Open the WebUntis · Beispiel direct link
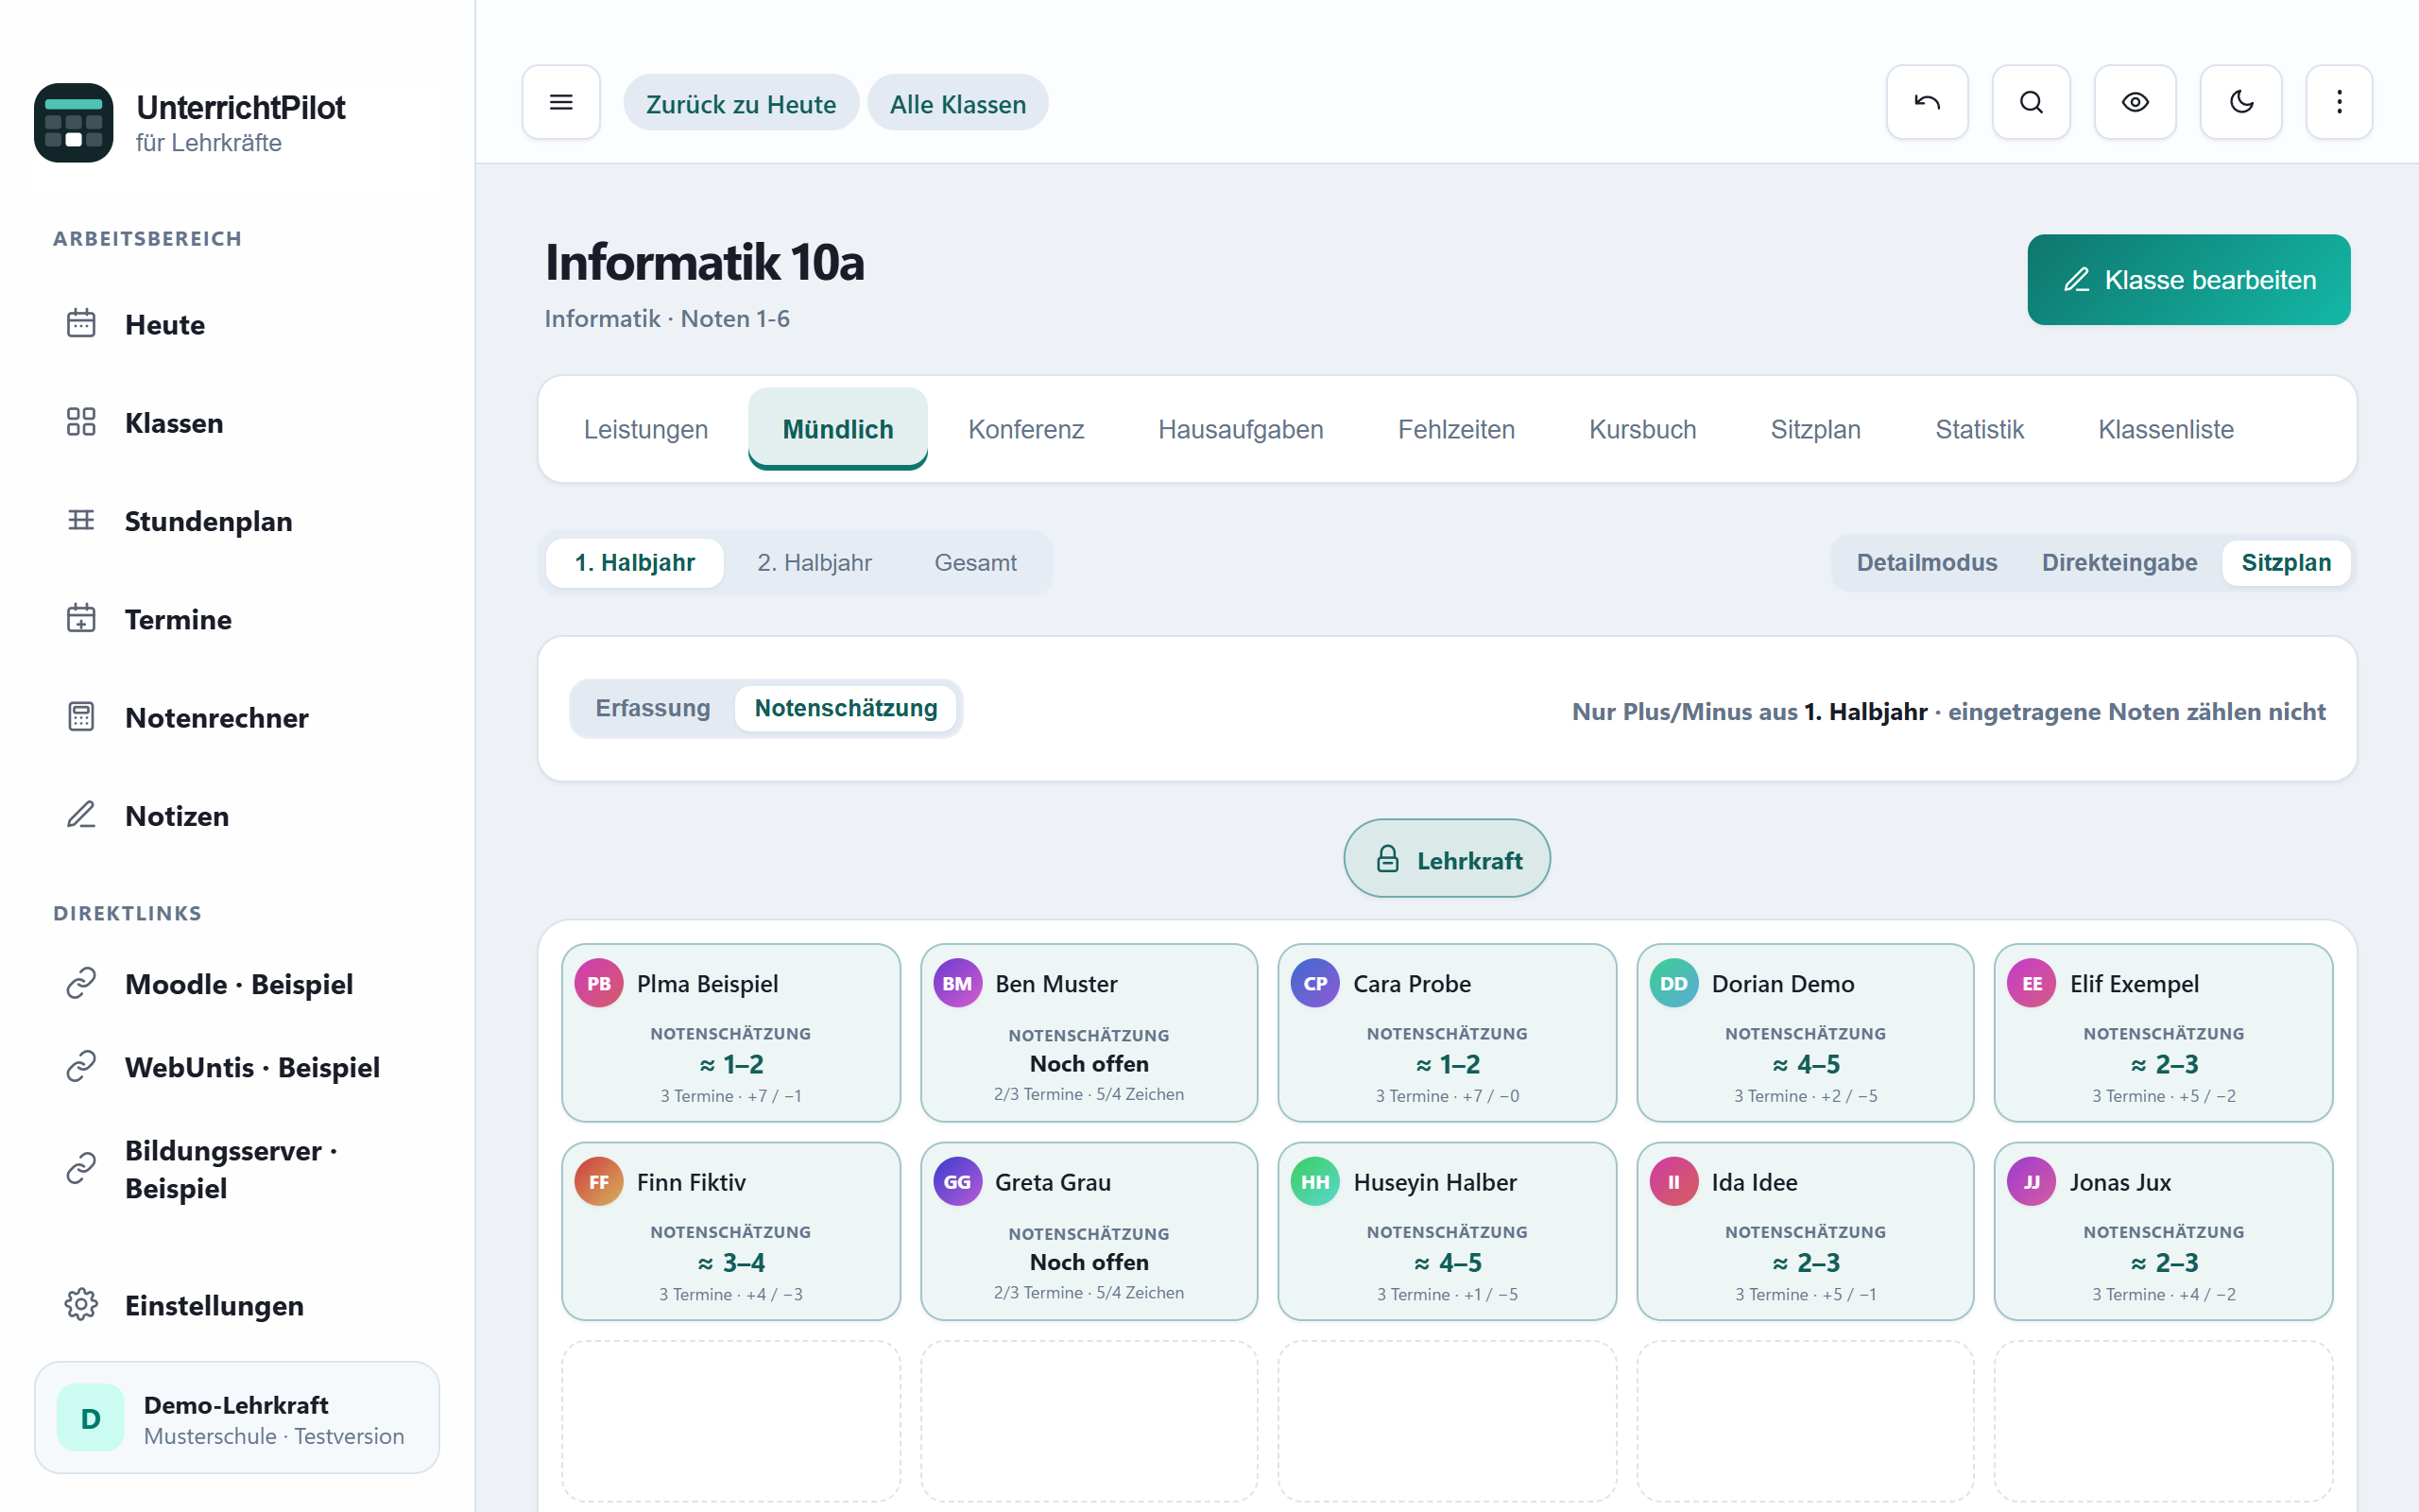 tap(237, 1067)
